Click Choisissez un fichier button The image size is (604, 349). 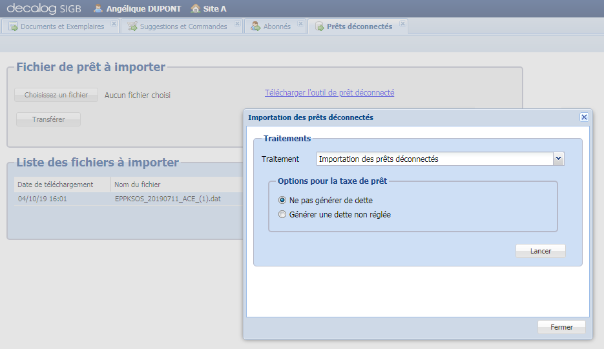(56, 95)
